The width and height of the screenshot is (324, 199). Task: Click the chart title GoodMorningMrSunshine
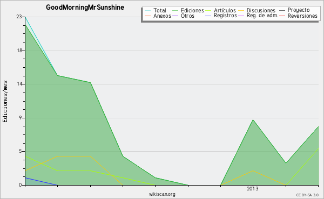85,8
